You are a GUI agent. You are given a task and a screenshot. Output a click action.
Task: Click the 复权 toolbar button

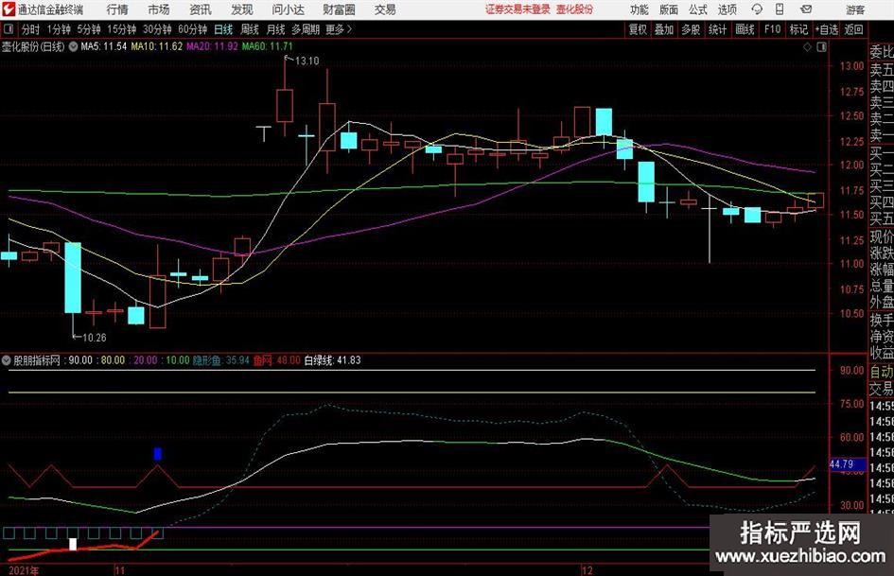coord(638,29)
